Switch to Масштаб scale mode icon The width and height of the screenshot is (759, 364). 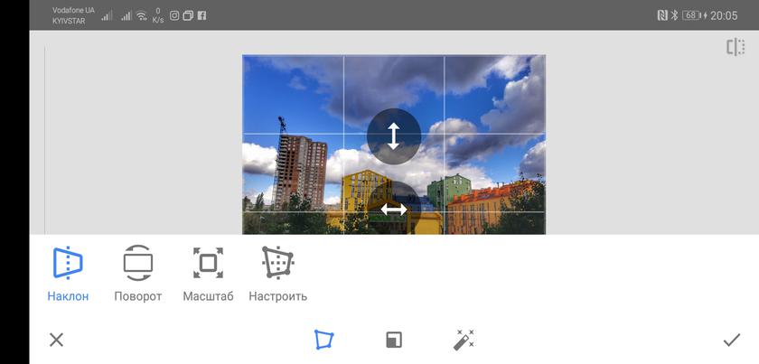point(208,263)
